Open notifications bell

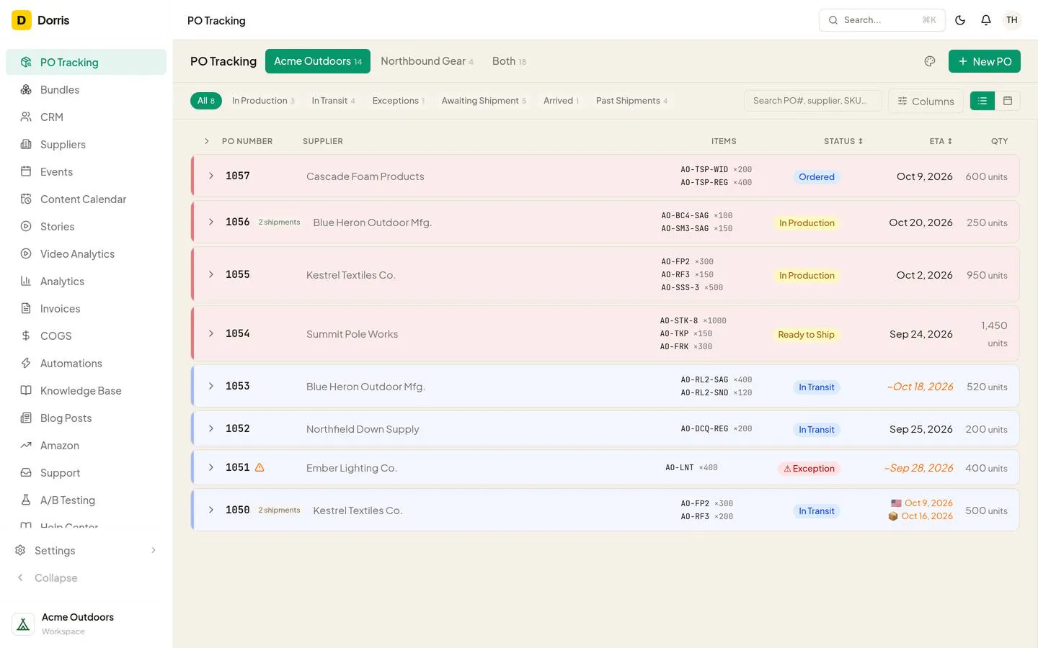[x=986, y=20]
